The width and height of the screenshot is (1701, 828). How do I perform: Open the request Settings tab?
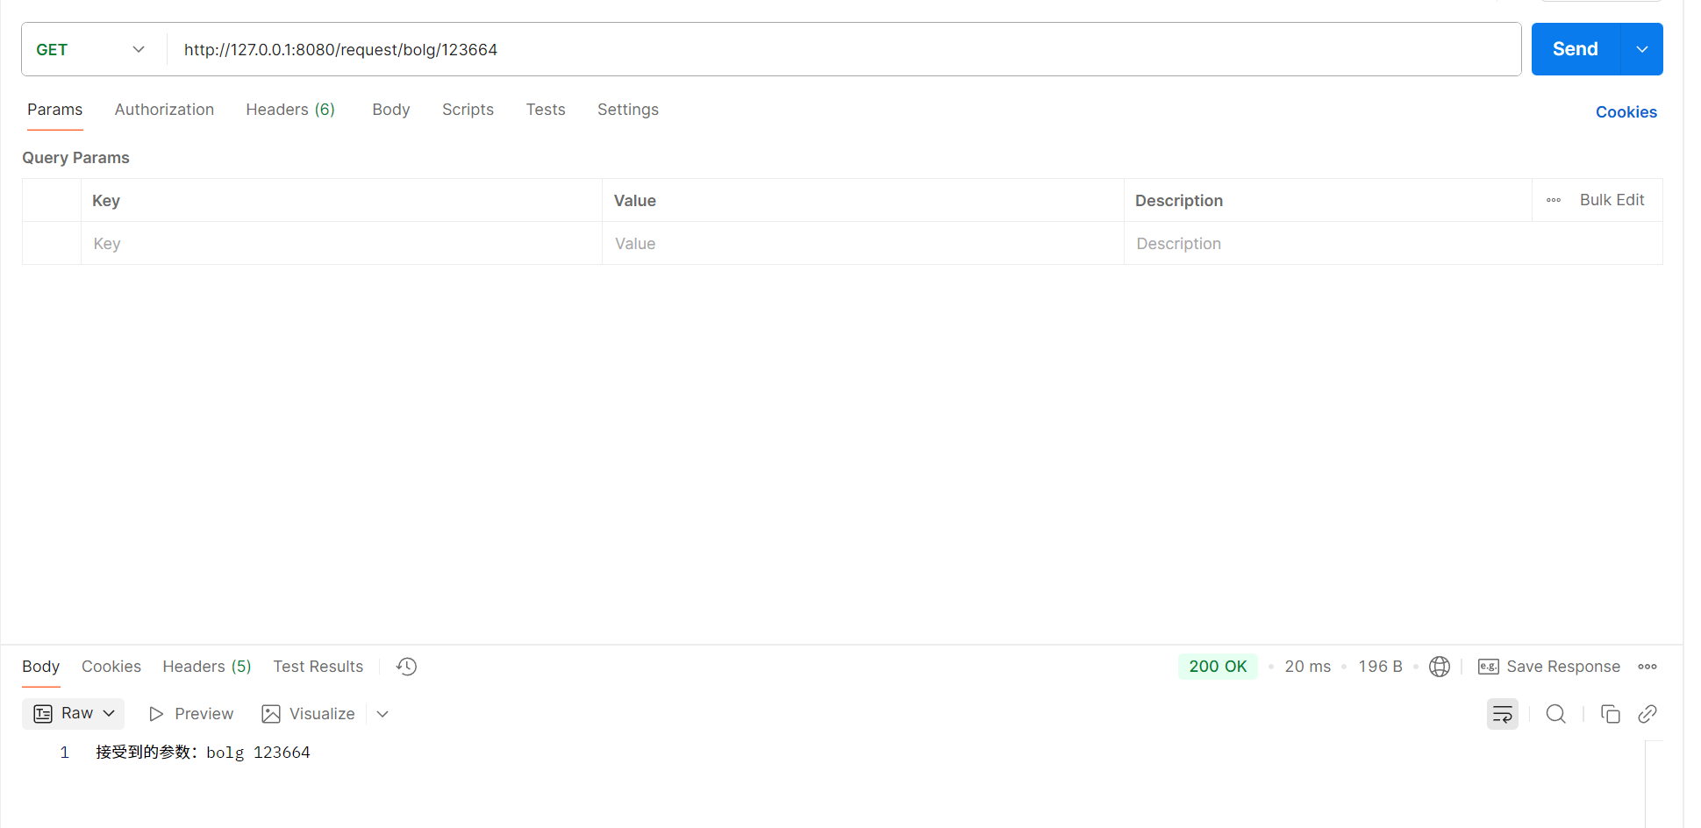click(x=628, y=110)
